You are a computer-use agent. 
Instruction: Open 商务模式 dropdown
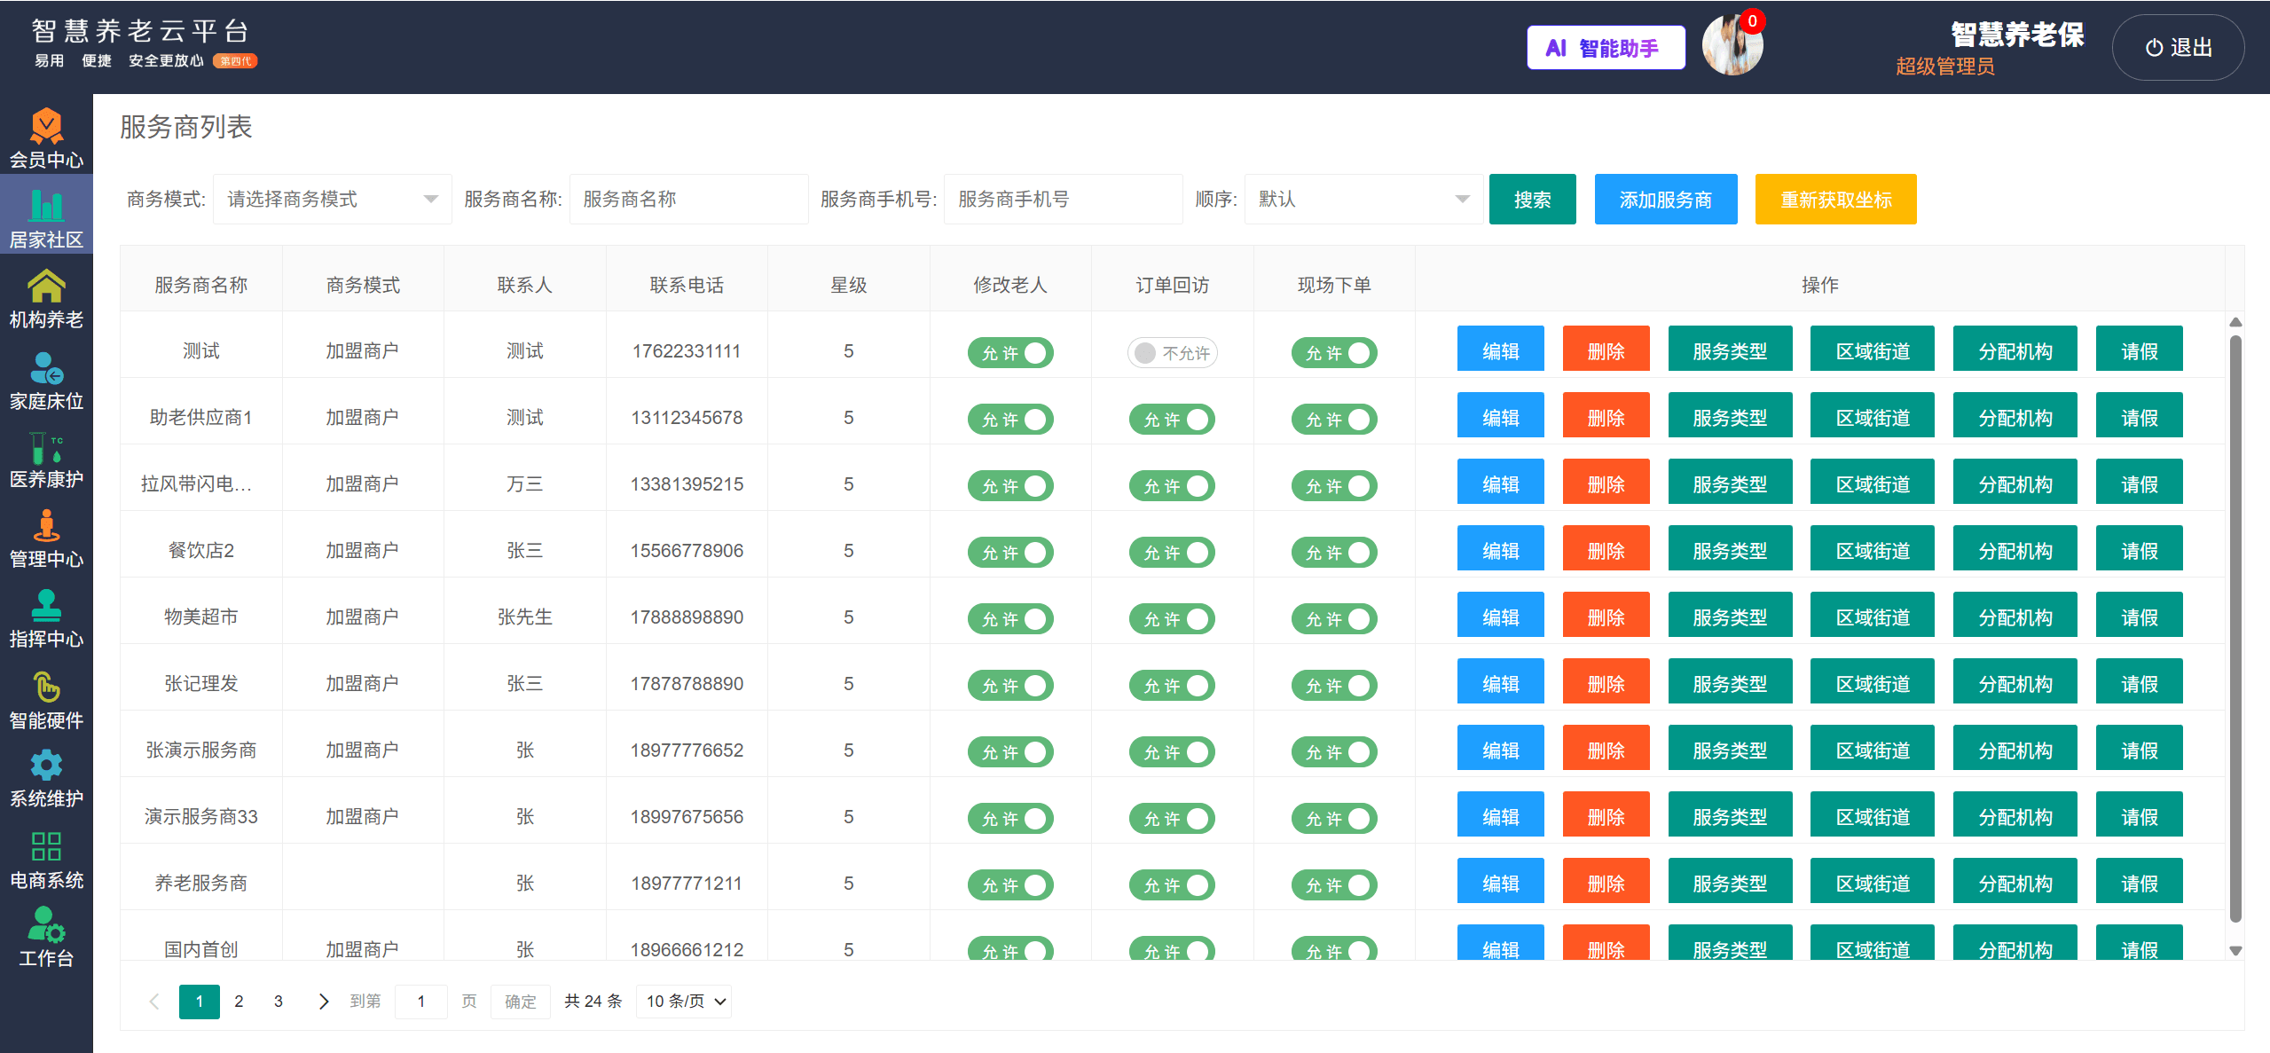(x=333, y=200)
